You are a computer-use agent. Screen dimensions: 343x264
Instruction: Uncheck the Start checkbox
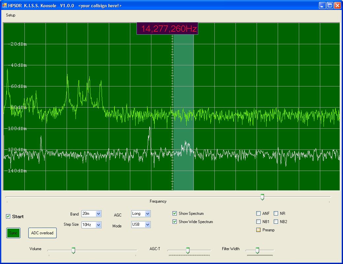8,216
